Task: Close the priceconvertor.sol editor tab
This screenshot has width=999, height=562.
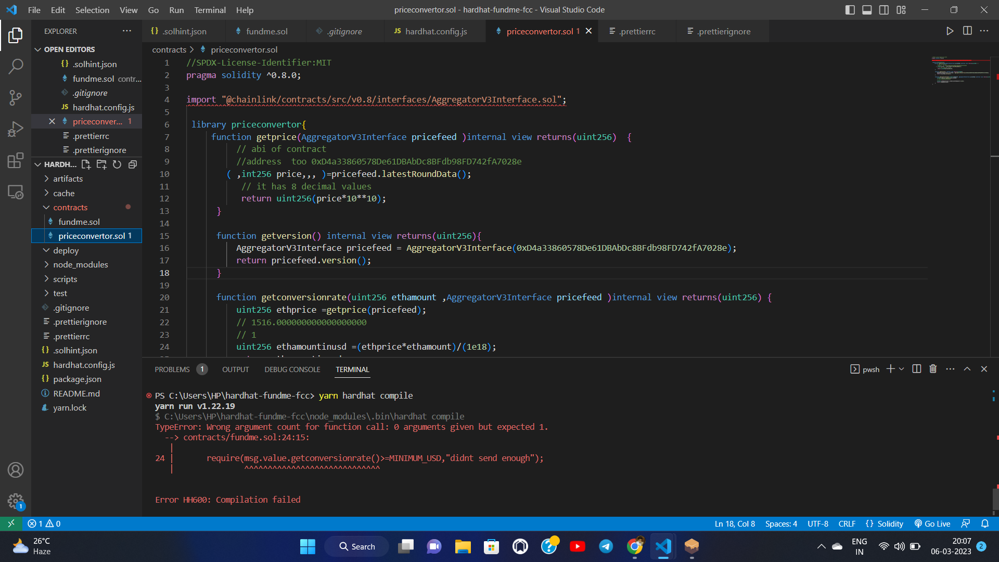Action: tap(588, 31)
